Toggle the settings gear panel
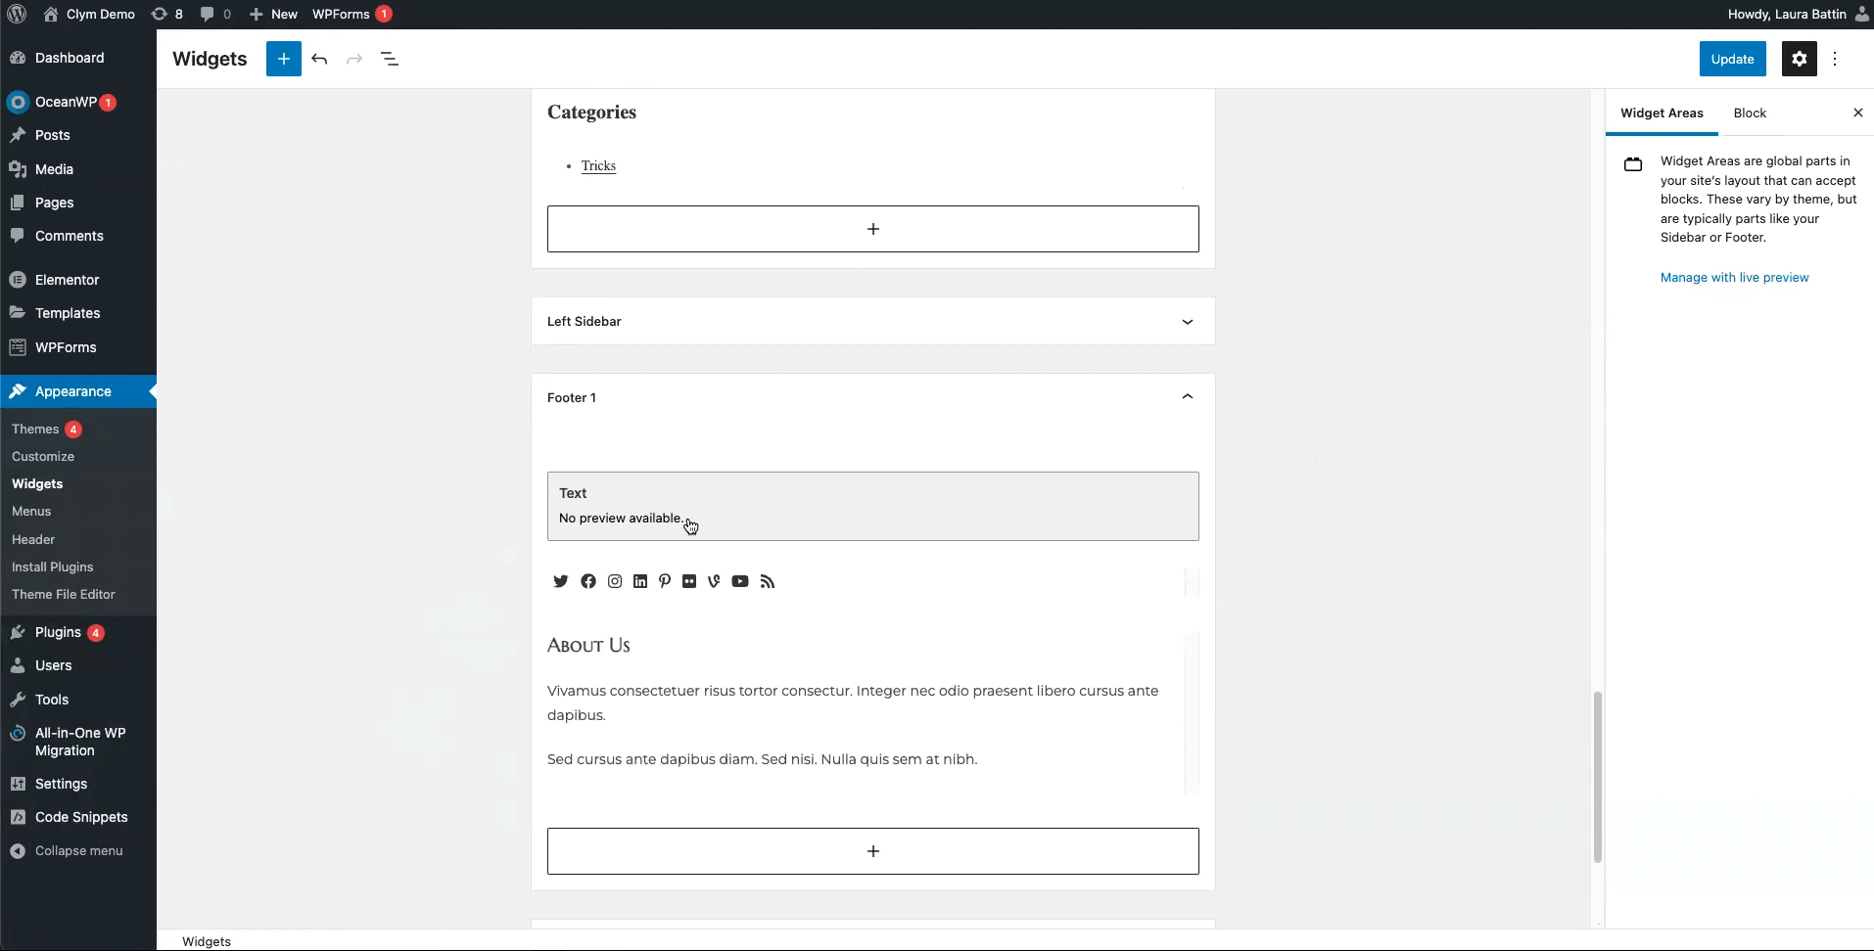This screenshot has height=951, width=1874. coord(1799,59)
